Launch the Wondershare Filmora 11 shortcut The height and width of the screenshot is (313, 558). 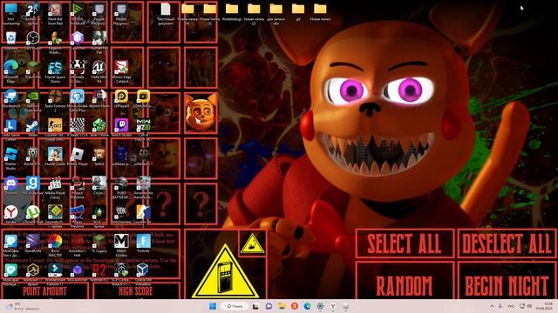point(55,270)
